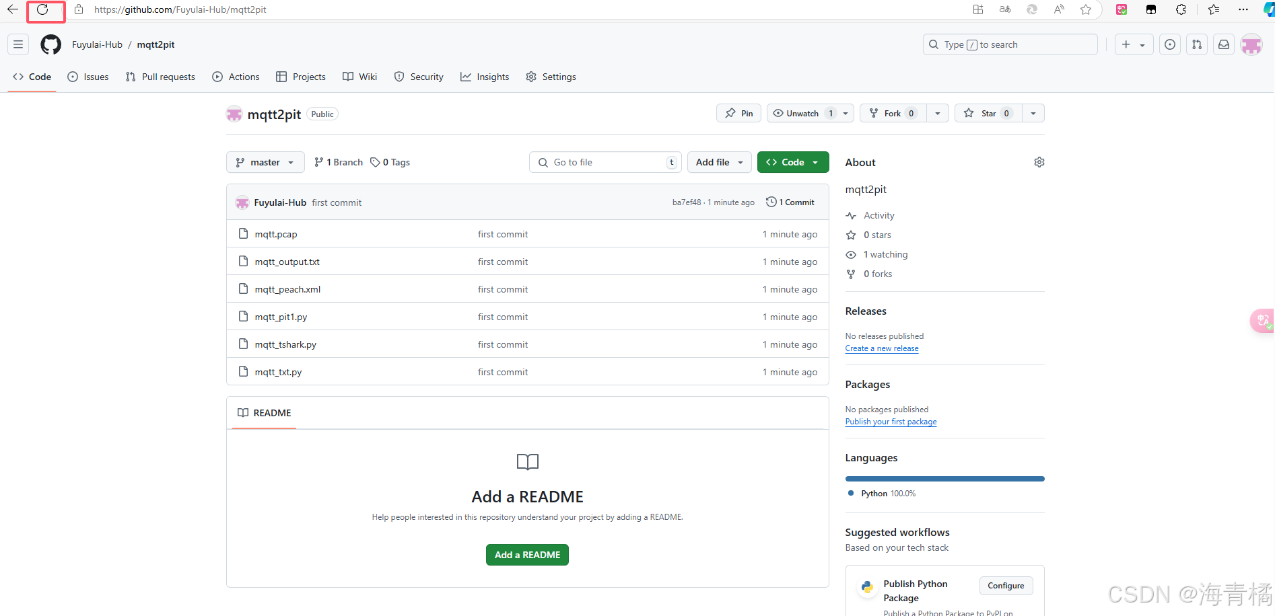View site info via the lock icon
1275x616 pixels.
coord(79,9)
